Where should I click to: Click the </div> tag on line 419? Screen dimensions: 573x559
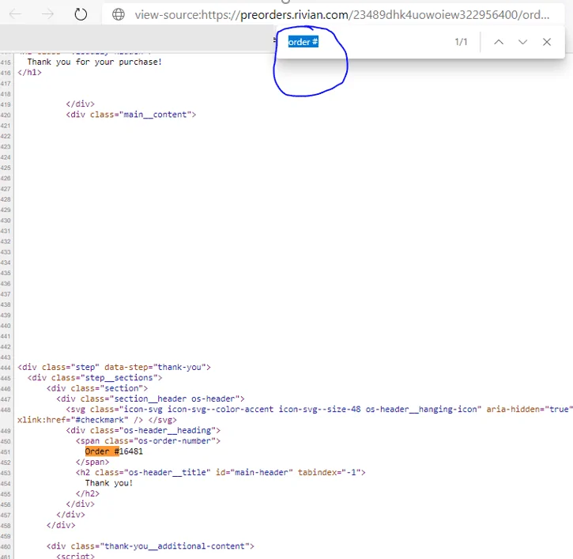pyautogui.click(x=80, y=104)
